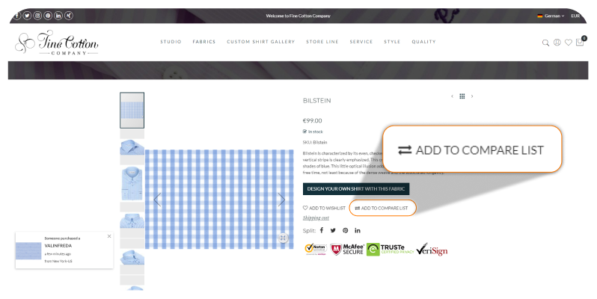Open the Pinterest icon in top bar
This screenshot has width=597, height=299.
(48, 16)
